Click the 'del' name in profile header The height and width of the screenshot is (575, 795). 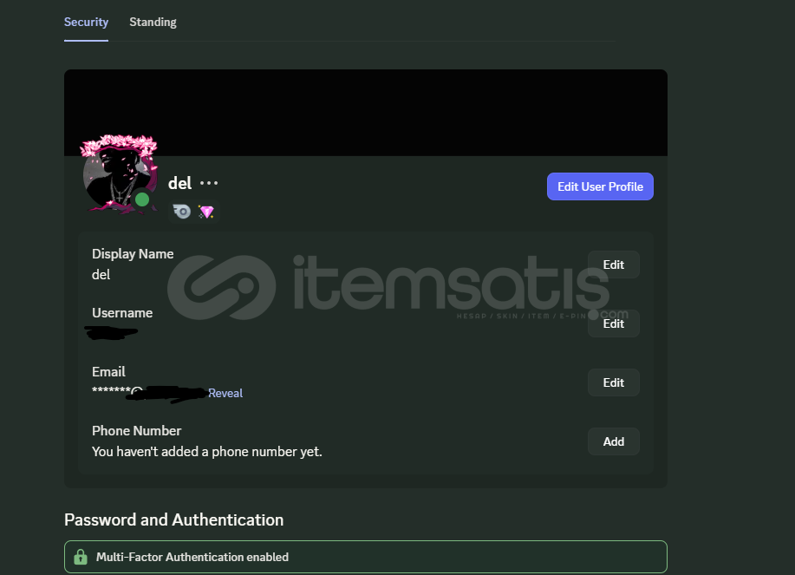[x=180, y=183]
